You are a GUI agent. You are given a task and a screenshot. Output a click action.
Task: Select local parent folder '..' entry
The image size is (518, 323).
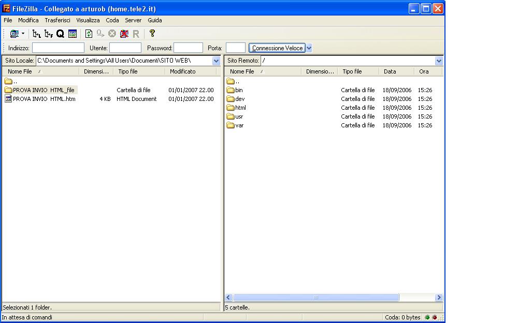click(x=11, y=81)
